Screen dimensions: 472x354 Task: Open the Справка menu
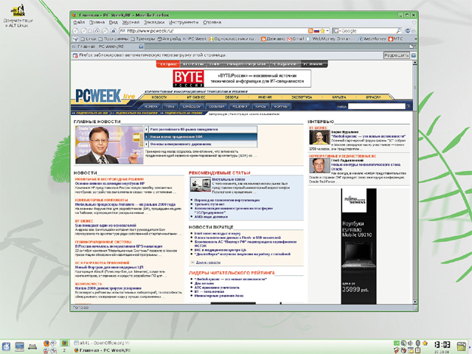coord(212,22)
